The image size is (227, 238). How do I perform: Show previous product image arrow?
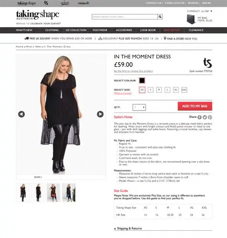click(22, 114)
